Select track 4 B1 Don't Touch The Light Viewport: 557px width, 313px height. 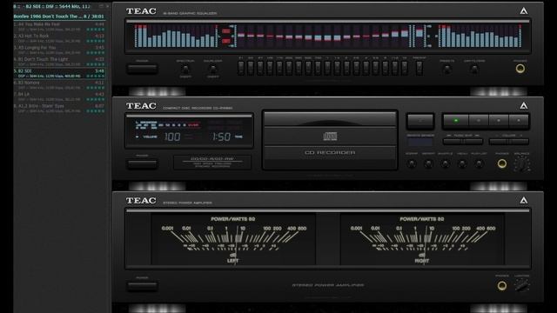click(x=59, y=62)
